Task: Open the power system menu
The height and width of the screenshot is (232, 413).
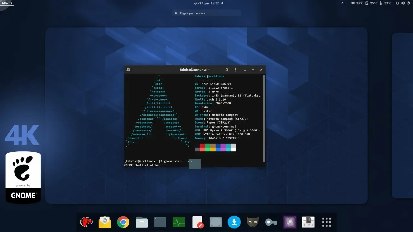Action: coord(408,3)
